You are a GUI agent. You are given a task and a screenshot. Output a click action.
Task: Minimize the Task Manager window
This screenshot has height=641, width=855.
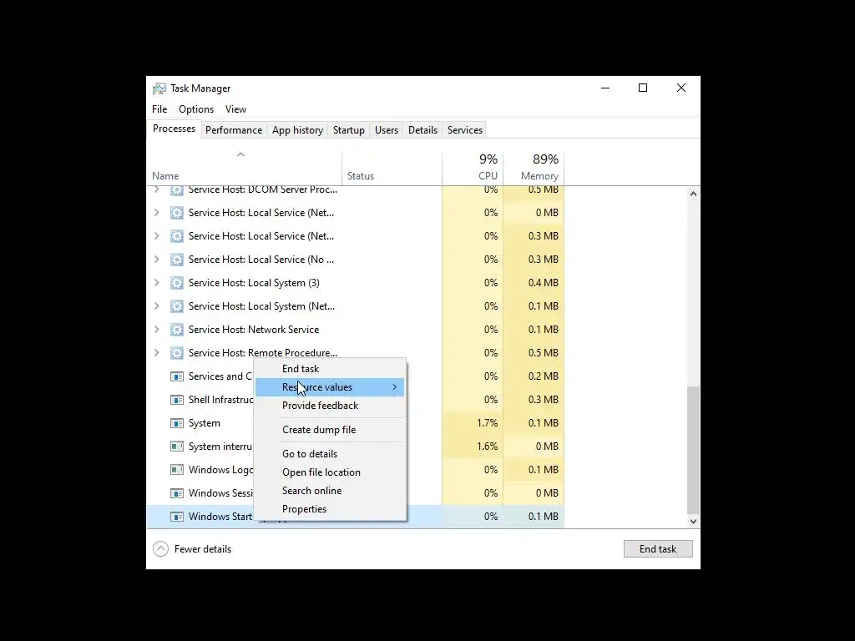coord(605,88)
